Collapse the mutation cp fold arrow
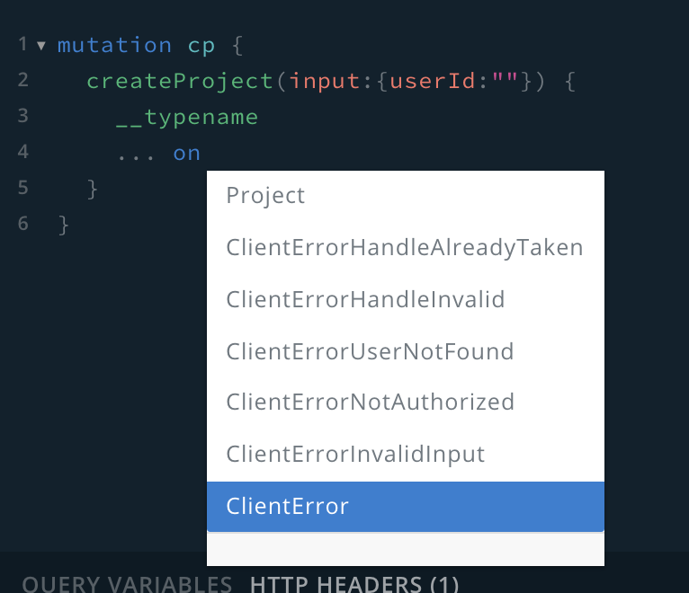689x593 pixels. point(41,46)
